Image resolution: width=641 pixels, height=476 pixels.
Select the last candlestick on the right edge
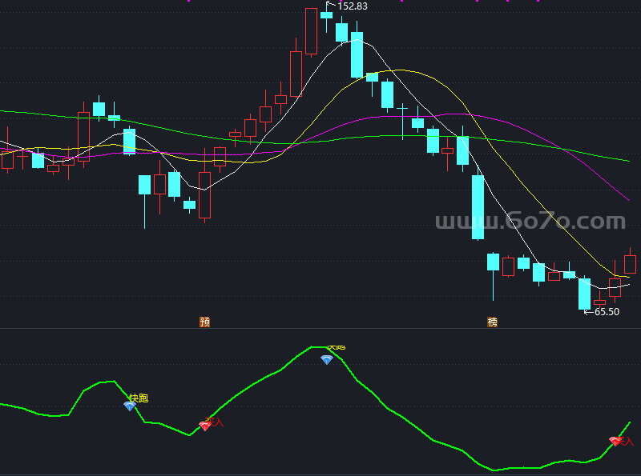(630, 264)
